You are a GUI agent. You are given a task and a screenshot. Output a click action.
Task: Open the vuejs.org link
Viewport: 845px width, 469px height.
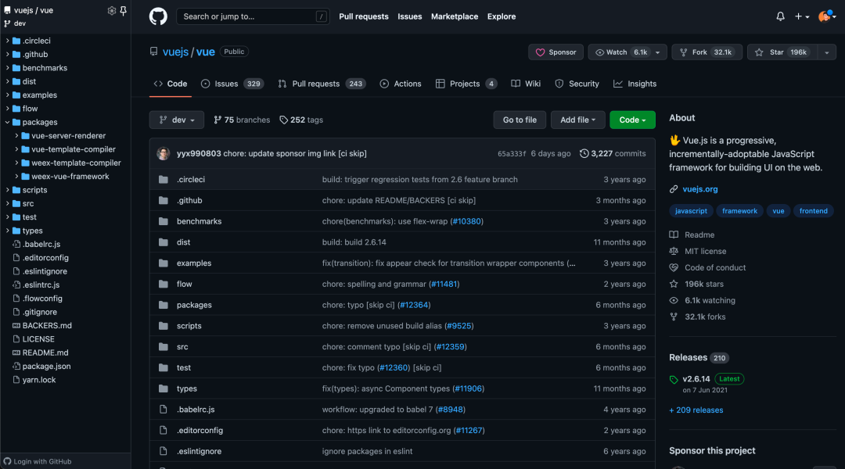pyautogui.click(x=700, y=189)
